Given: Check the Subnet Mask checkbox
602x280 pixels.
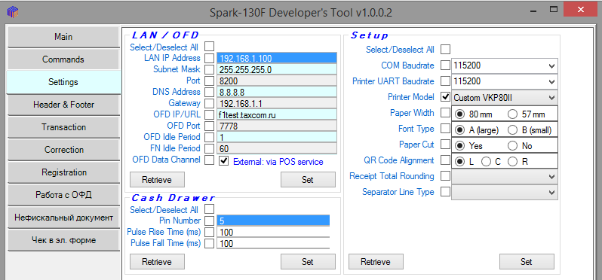Looking at the screenshot, I should [x=209, y=70].
